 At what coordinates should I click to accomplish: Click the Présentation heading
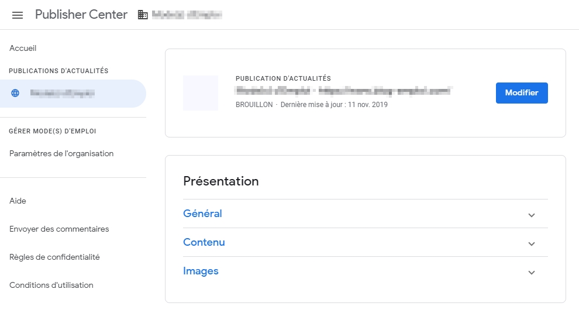coord(221,181)
